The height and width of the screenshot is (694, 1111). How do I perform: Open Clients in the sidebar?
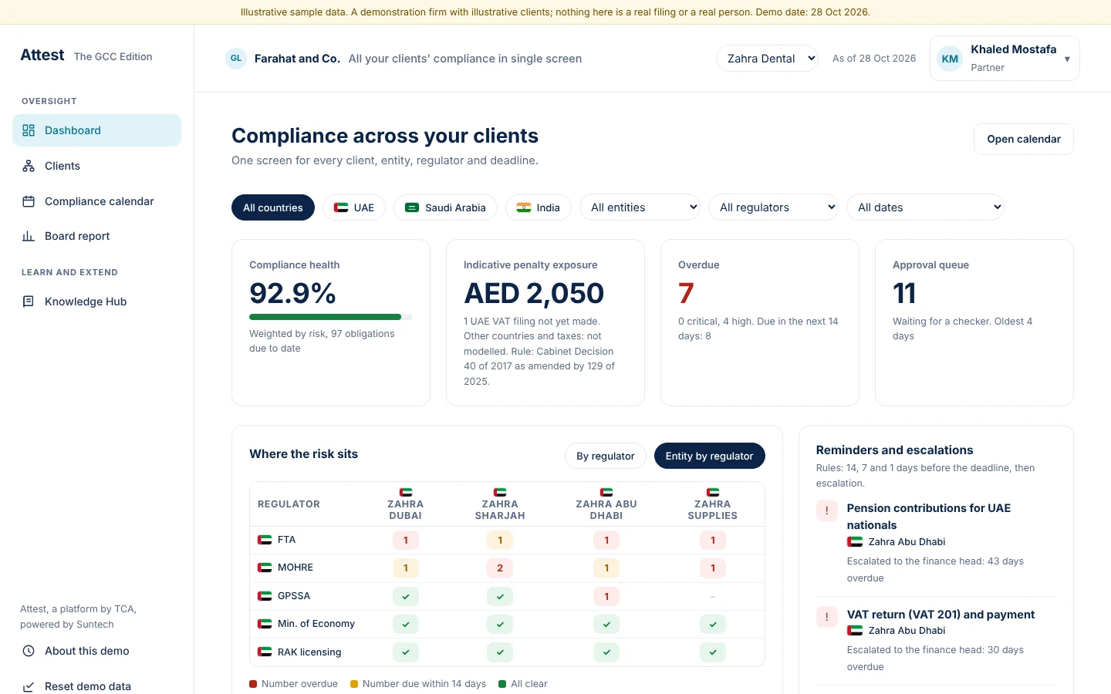point(97,166)
